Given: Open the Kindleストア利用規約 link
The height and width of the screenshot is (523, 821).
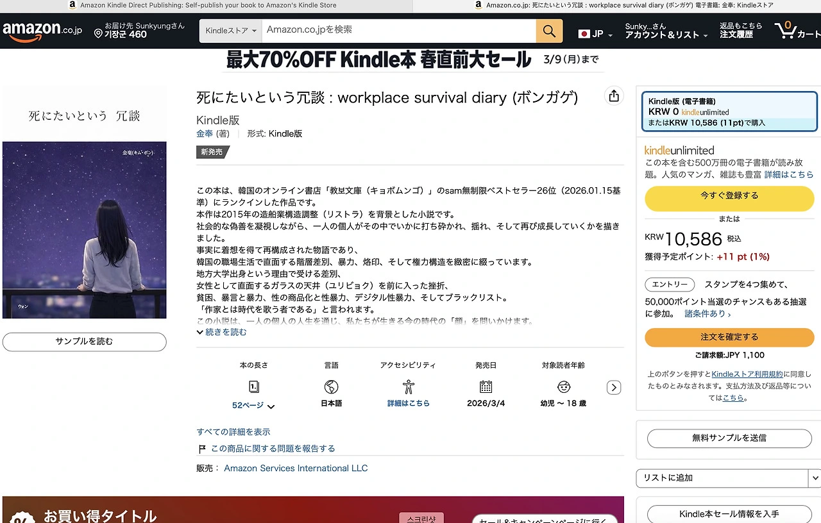Looking at the screenshot, I should [747, 374].
